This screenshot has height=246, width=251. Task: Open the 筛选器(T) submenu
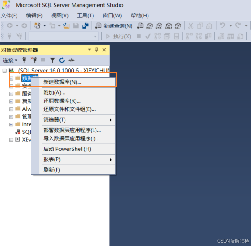coord(73,120)
